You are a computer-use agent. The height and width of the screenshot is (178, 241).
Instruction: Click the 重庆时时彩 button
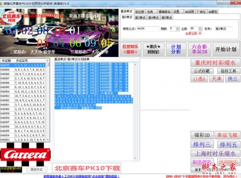pos(153,49)
